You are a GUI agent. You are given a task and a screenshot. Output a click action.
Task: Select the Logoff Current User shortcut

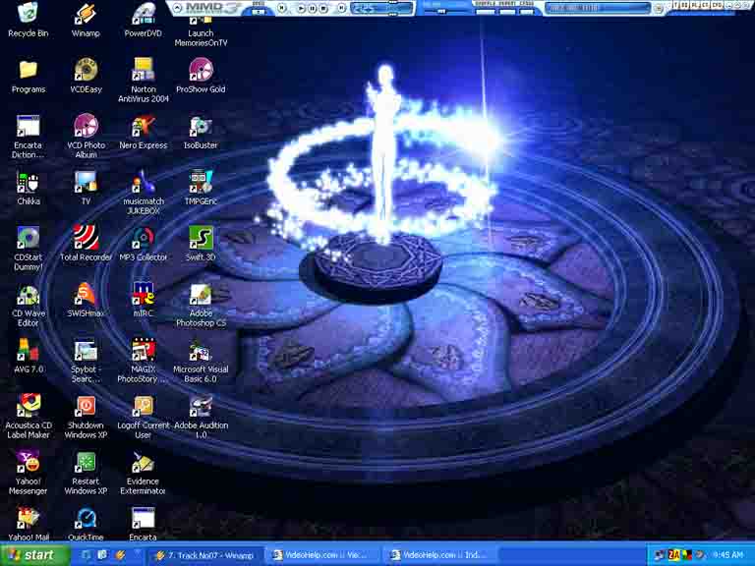point(143,417)
